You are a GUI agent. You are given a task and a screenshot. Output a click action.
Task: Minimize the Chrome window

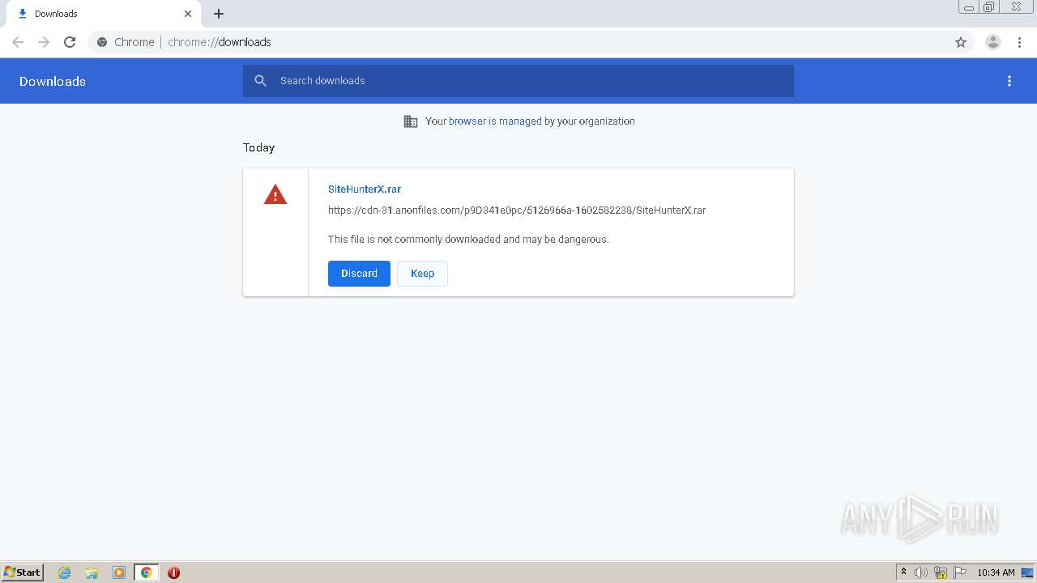(969, 7)
